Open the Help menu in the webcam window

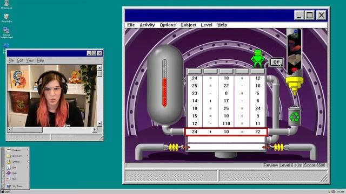tap(40, 60)
